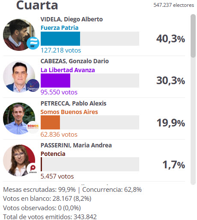Click the 40,3% percentage for Videla
The image size is (197, 220).
(x=170, y=39)
